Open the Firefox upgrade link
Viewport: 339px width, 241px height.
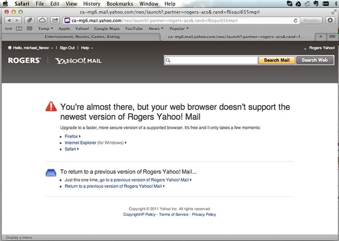71,136
